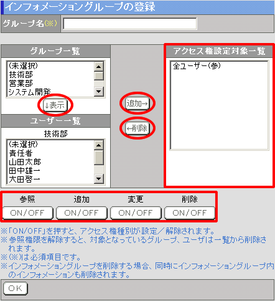The height and width of the screenshot is (301, 275).
Task: Select 山田太郎 in the user list
Action: pos(25,162)
